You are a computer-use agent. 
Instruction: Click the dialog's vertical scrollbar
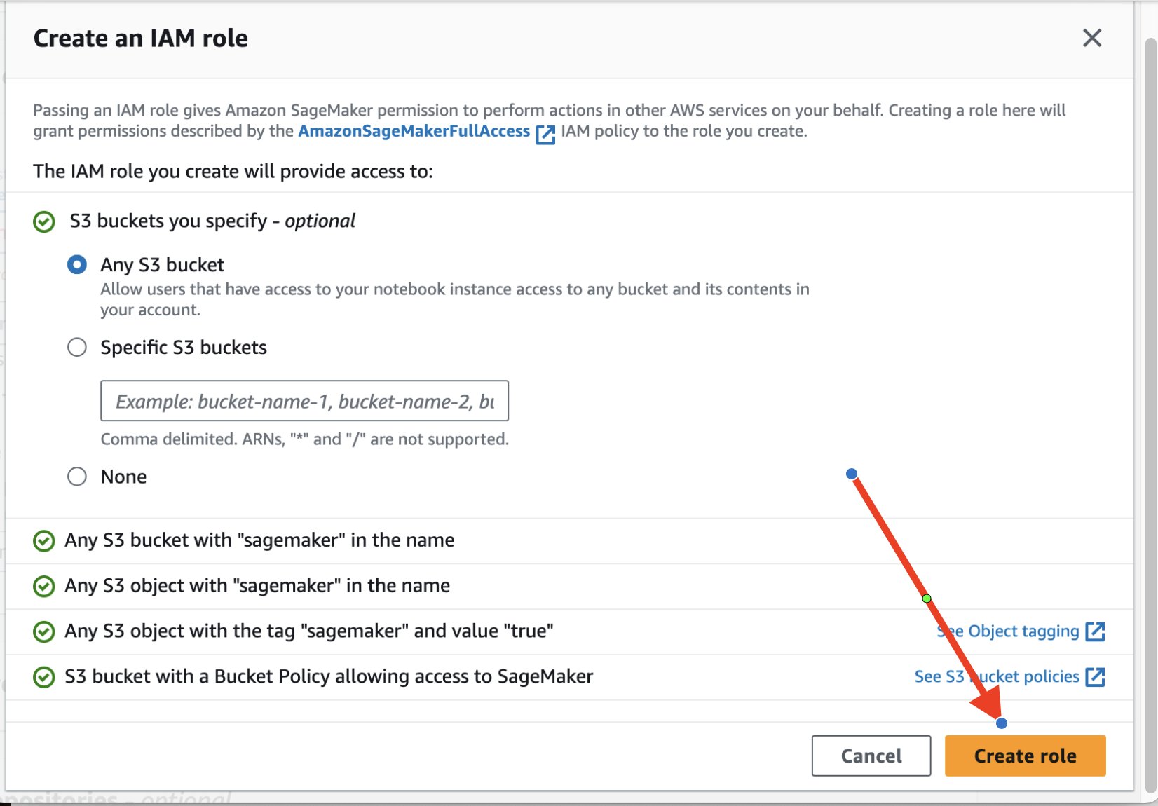click(1150, 414)
